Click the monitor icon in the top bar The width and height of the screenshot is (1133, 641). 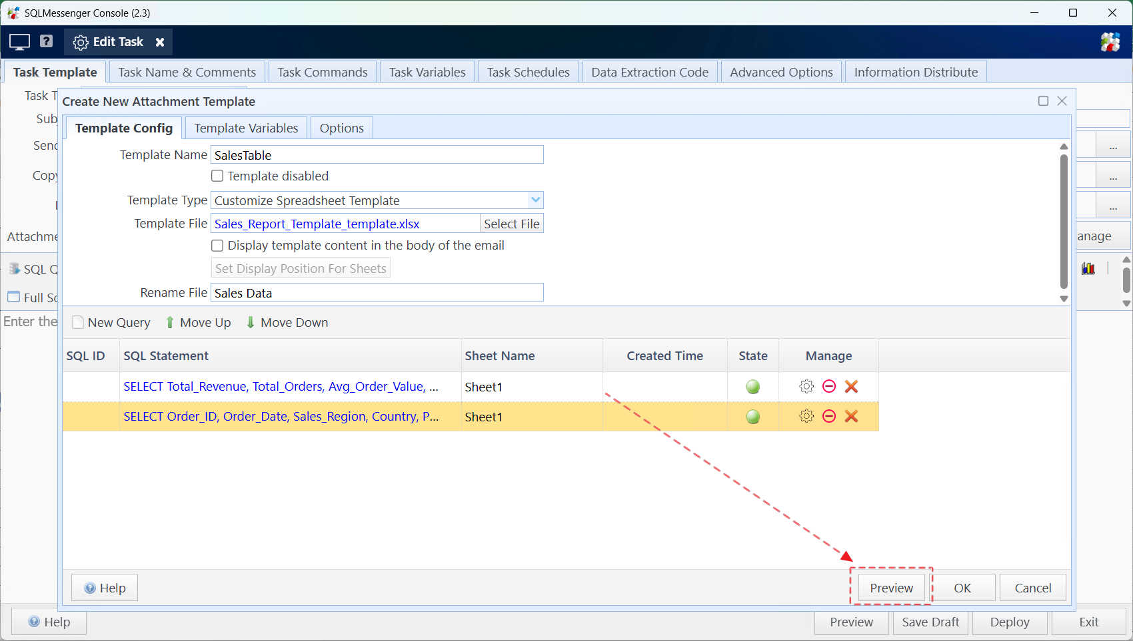coord(19,42)
